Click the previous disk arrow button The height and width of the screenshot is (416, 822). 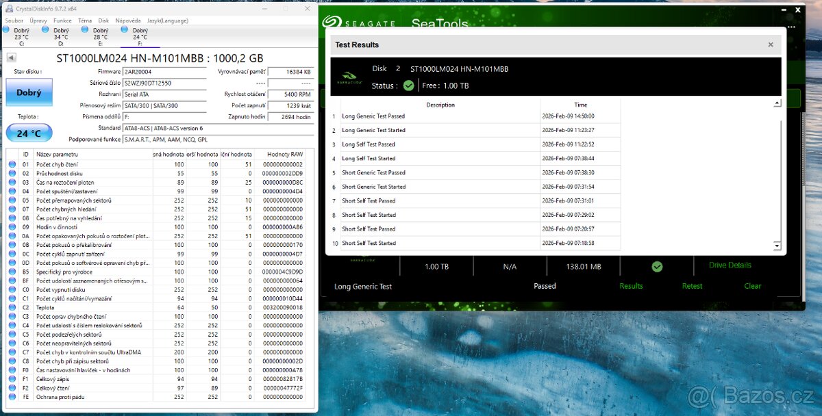pos(11,58)
